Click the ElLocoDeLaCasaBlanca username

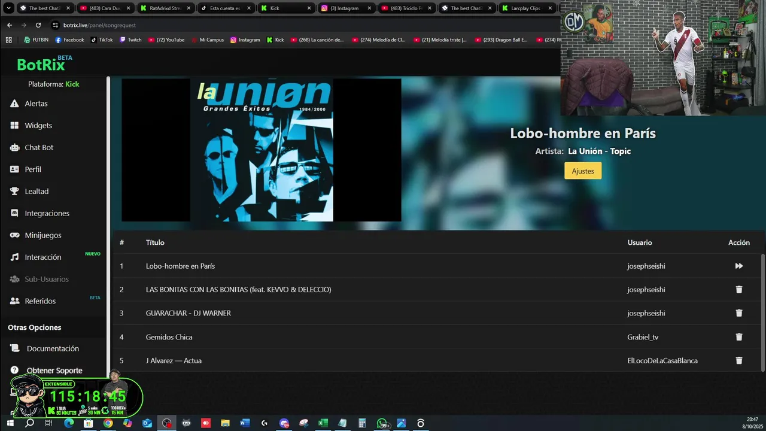click(662, 360)
